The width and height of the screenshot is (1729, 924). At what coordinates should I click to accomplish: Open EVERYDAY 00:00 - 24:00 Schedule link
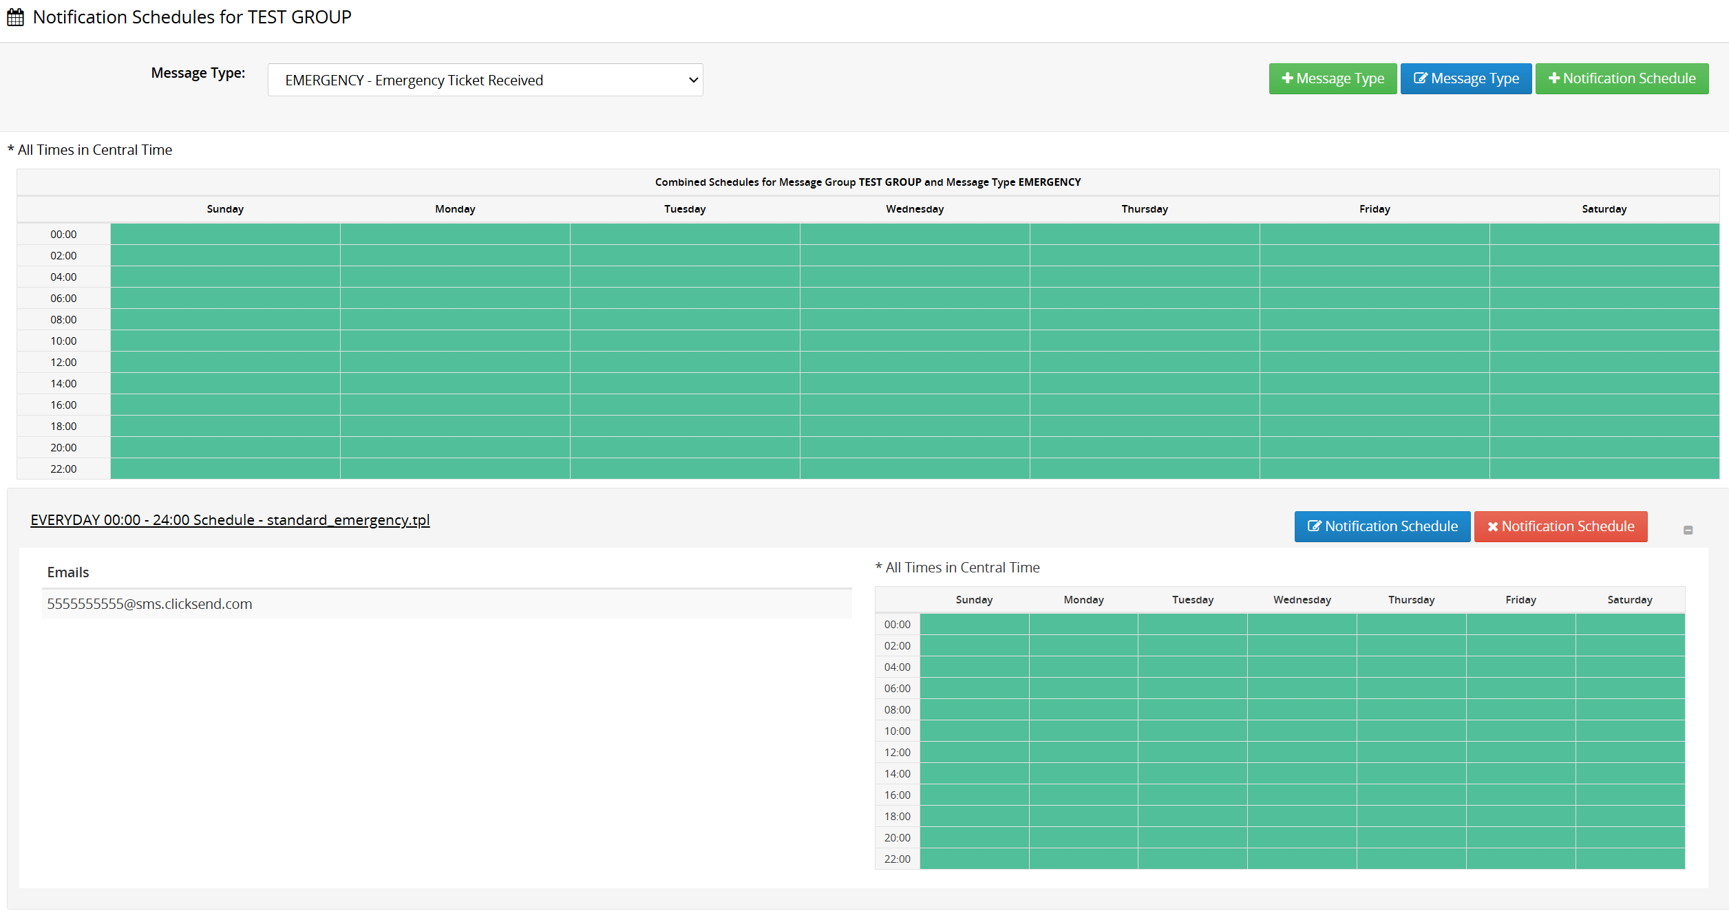[x=230, y=520]
